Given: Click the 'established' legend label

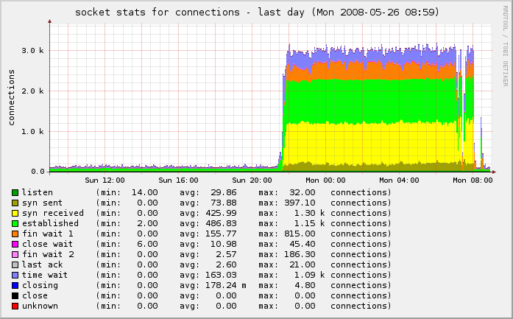Looking at the screenshot, I should pyautogui.click(x=50, y=224).
